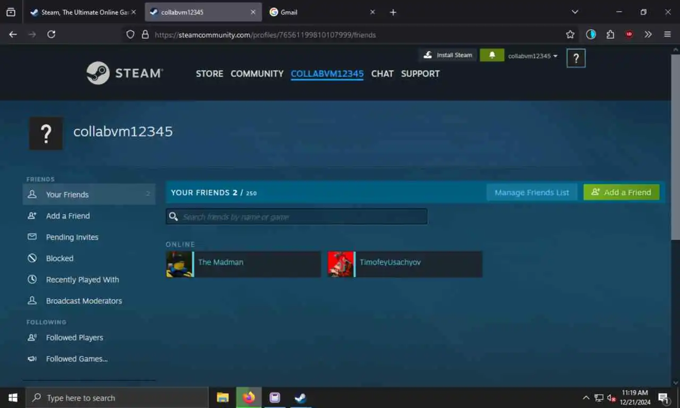680x408 pixels.
Task: Click the green Add a Friend button
Action: 621,192
